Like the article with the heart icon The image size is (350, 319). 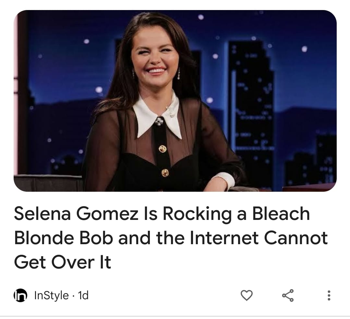[x=247, y=295]
